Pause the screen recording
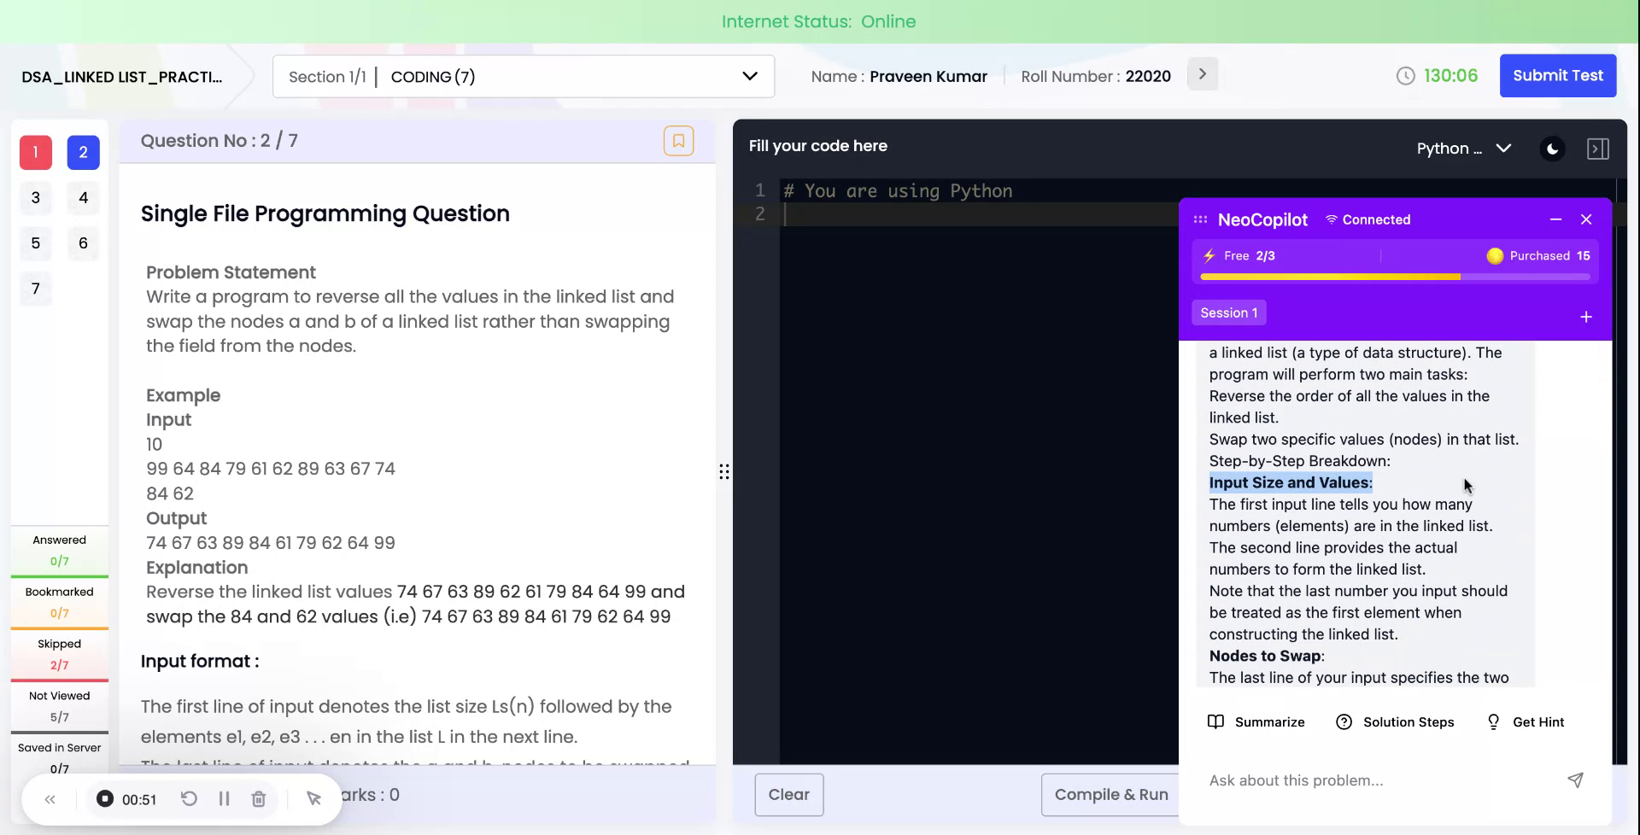The image size is (1640, 835). tap(225, 798)
